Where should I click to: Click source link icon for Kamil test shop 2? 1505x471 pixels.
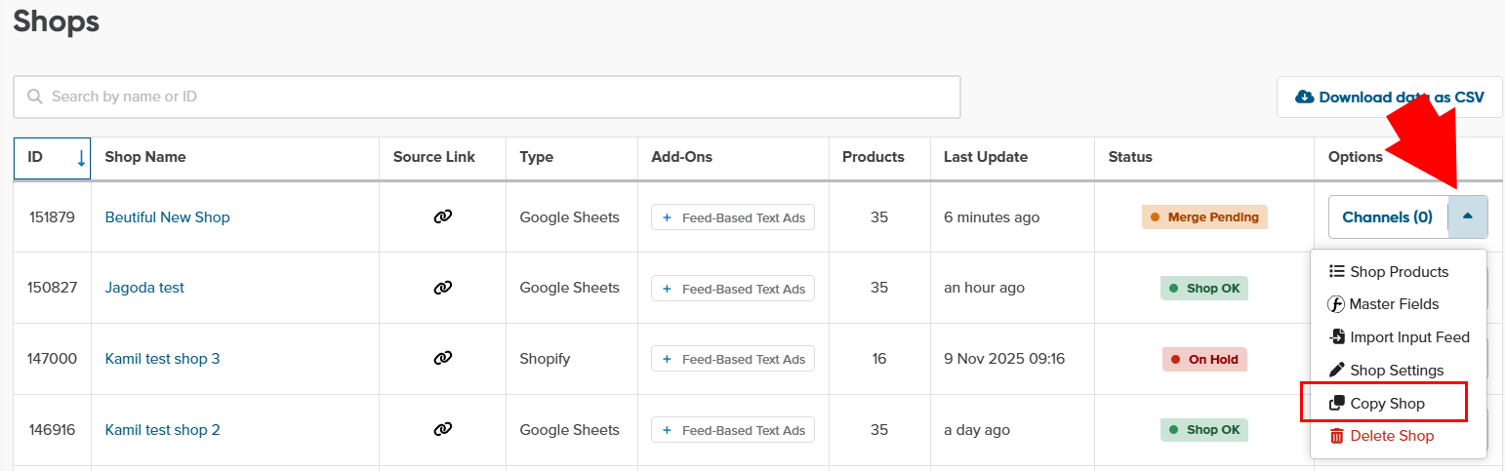click(442, 430)
